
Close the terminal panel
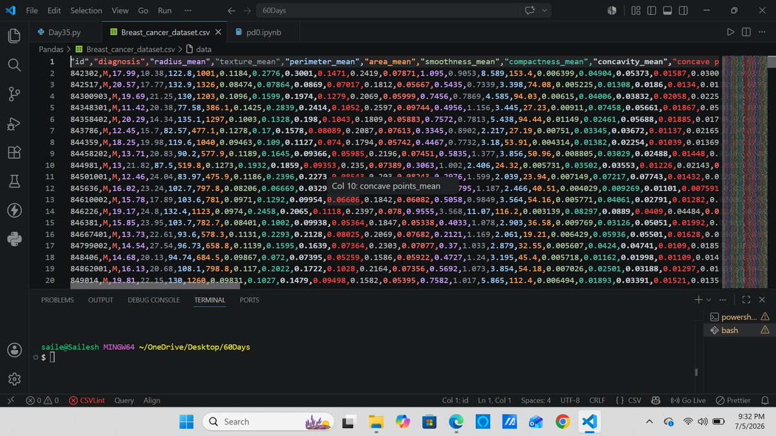pos(761,300)
